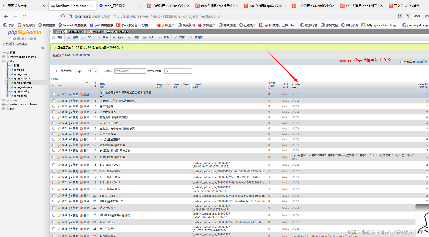The image size is (429, 237).
Task: Click red delete icon for row id 20
Action: 81,196
